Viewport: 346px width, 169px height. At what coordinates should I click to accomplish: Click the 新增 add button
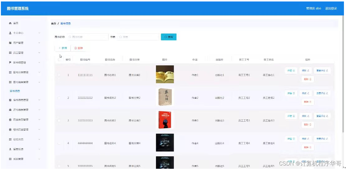[63, 48]
